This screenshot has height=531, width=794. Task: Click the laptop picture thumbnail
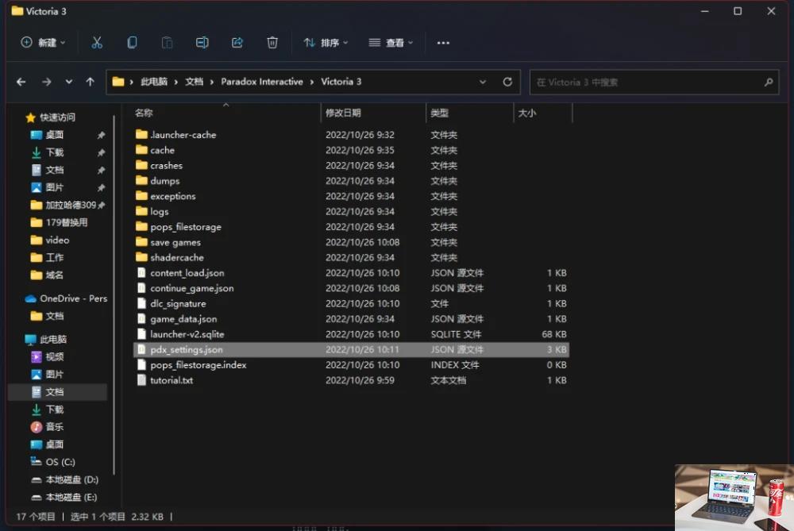[x=734, y=498]
